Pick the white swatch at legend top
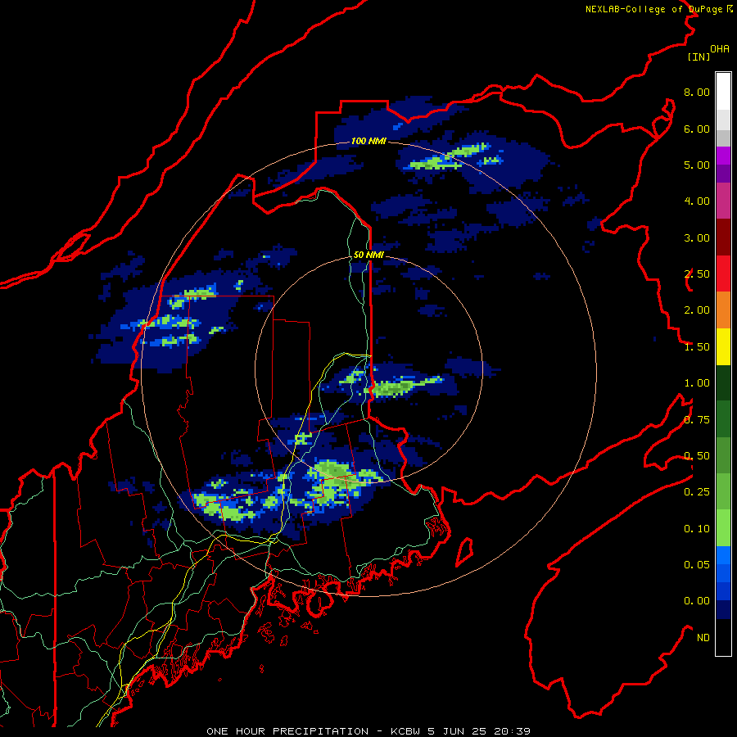The width and height of the screenshot is (737, 737). [723, 92]
